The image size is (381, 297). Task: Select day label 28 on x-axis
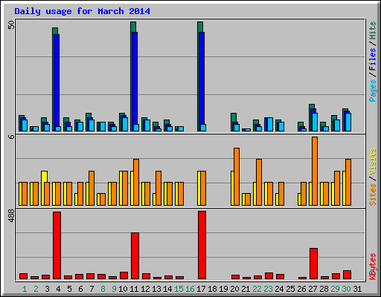pyautogui.click(x=324, y=289)
